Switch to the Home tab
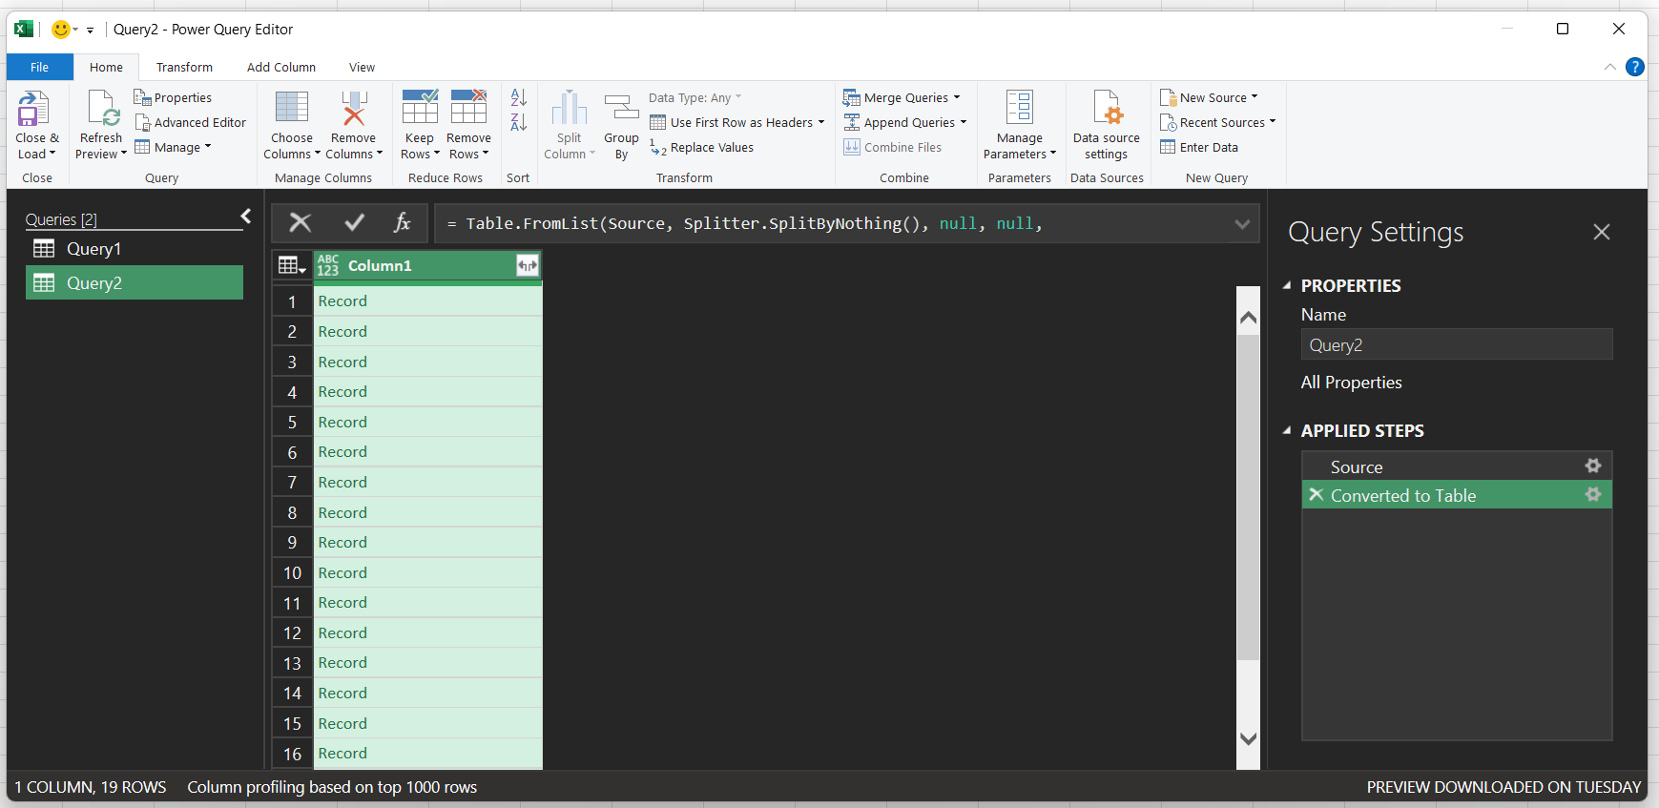Screen dimensions: 1659x808 click(106, 67)
